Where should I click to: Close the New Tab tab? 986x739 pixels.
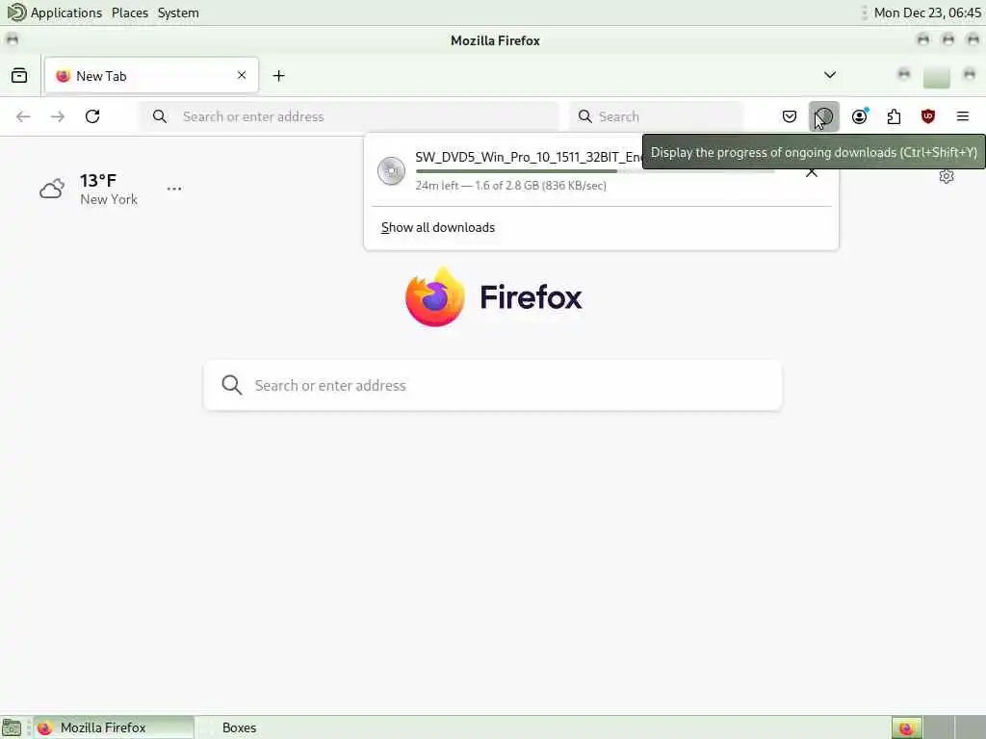pos(242,75)
